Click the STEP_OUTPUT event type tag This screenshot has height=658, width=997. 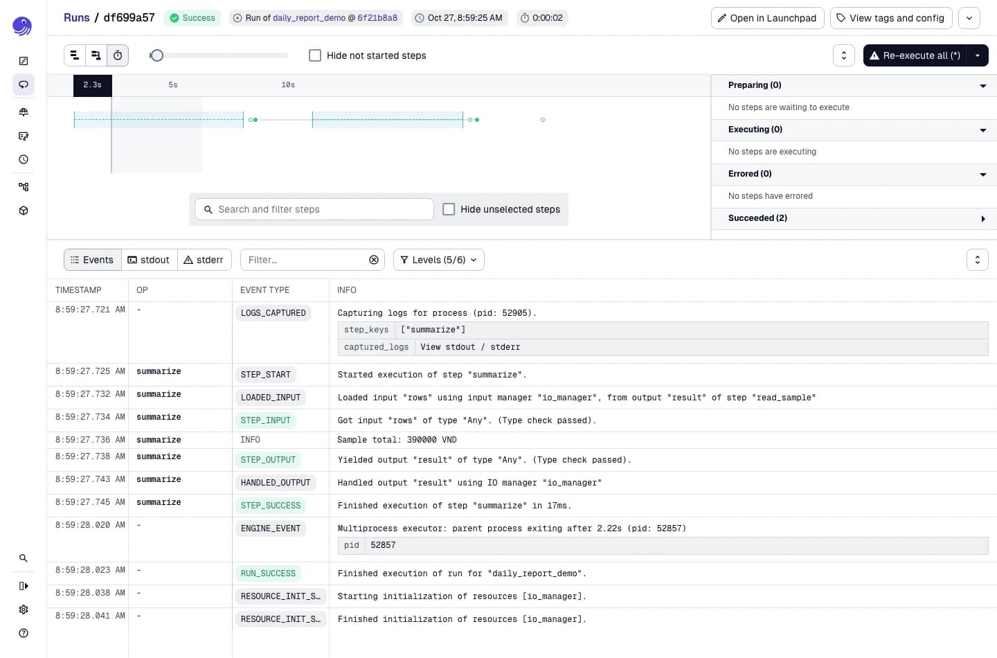269,460
